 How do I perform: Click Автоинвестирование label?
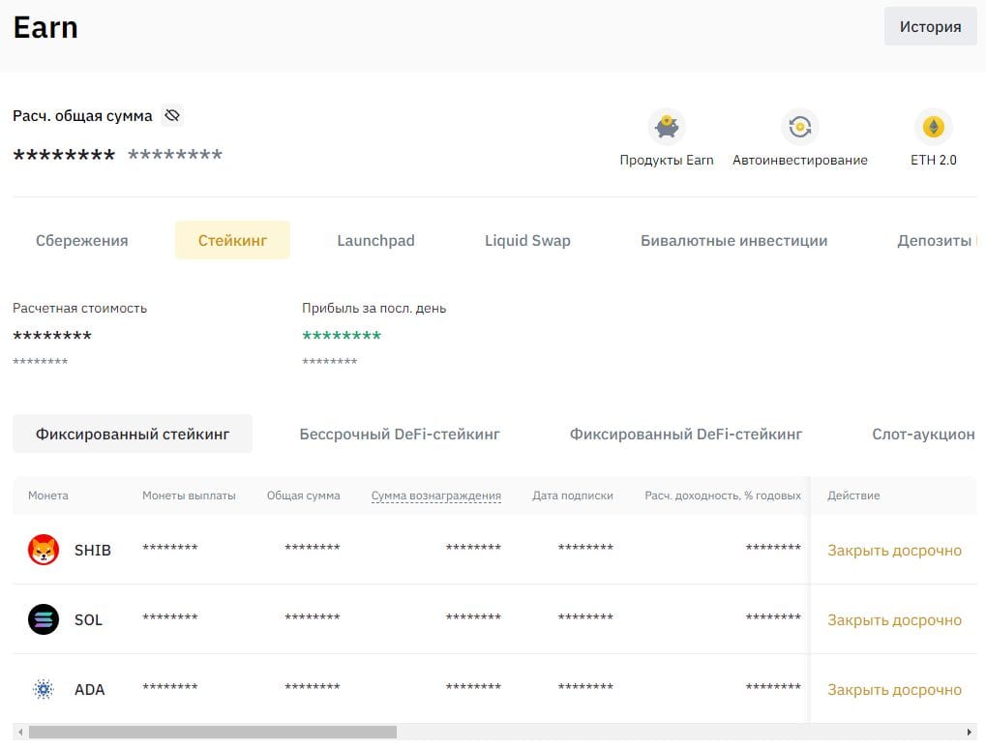point(800,161)
